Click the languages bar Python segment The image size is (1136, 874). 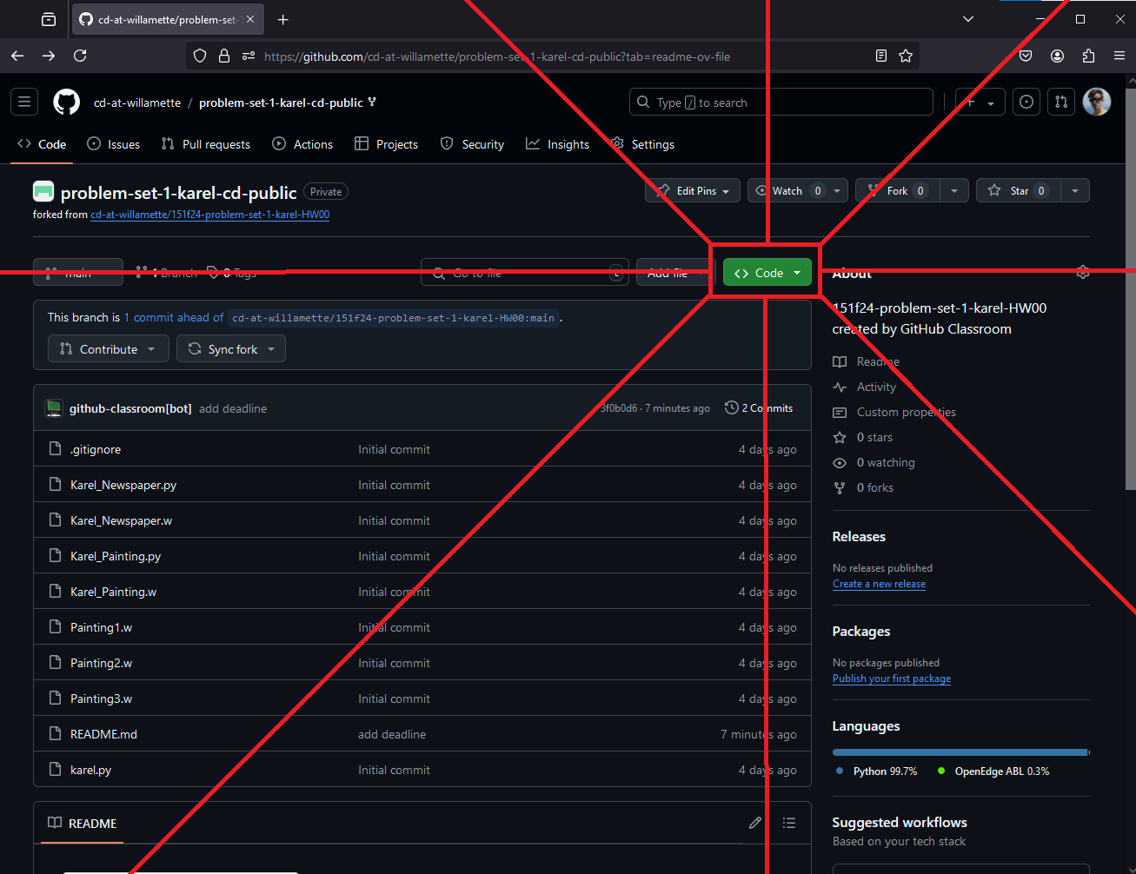956,752
